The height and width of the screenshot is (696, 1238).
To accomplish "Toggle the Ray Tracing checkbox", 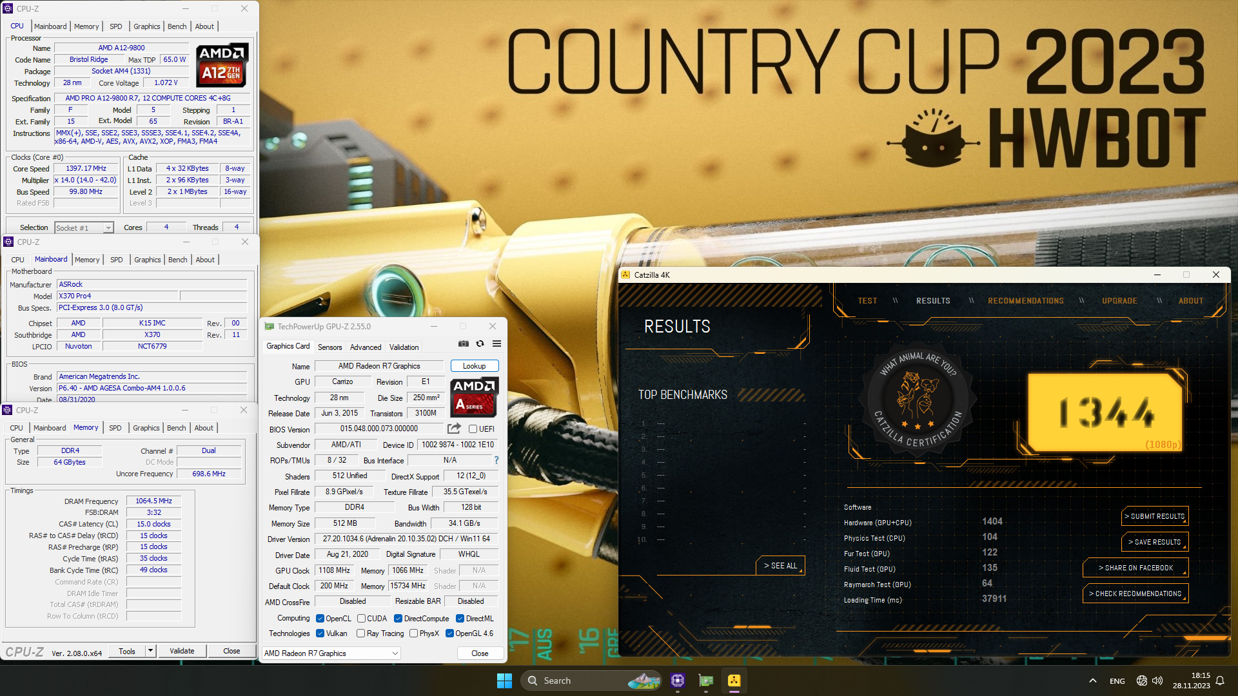I will (x=360, y=633).
